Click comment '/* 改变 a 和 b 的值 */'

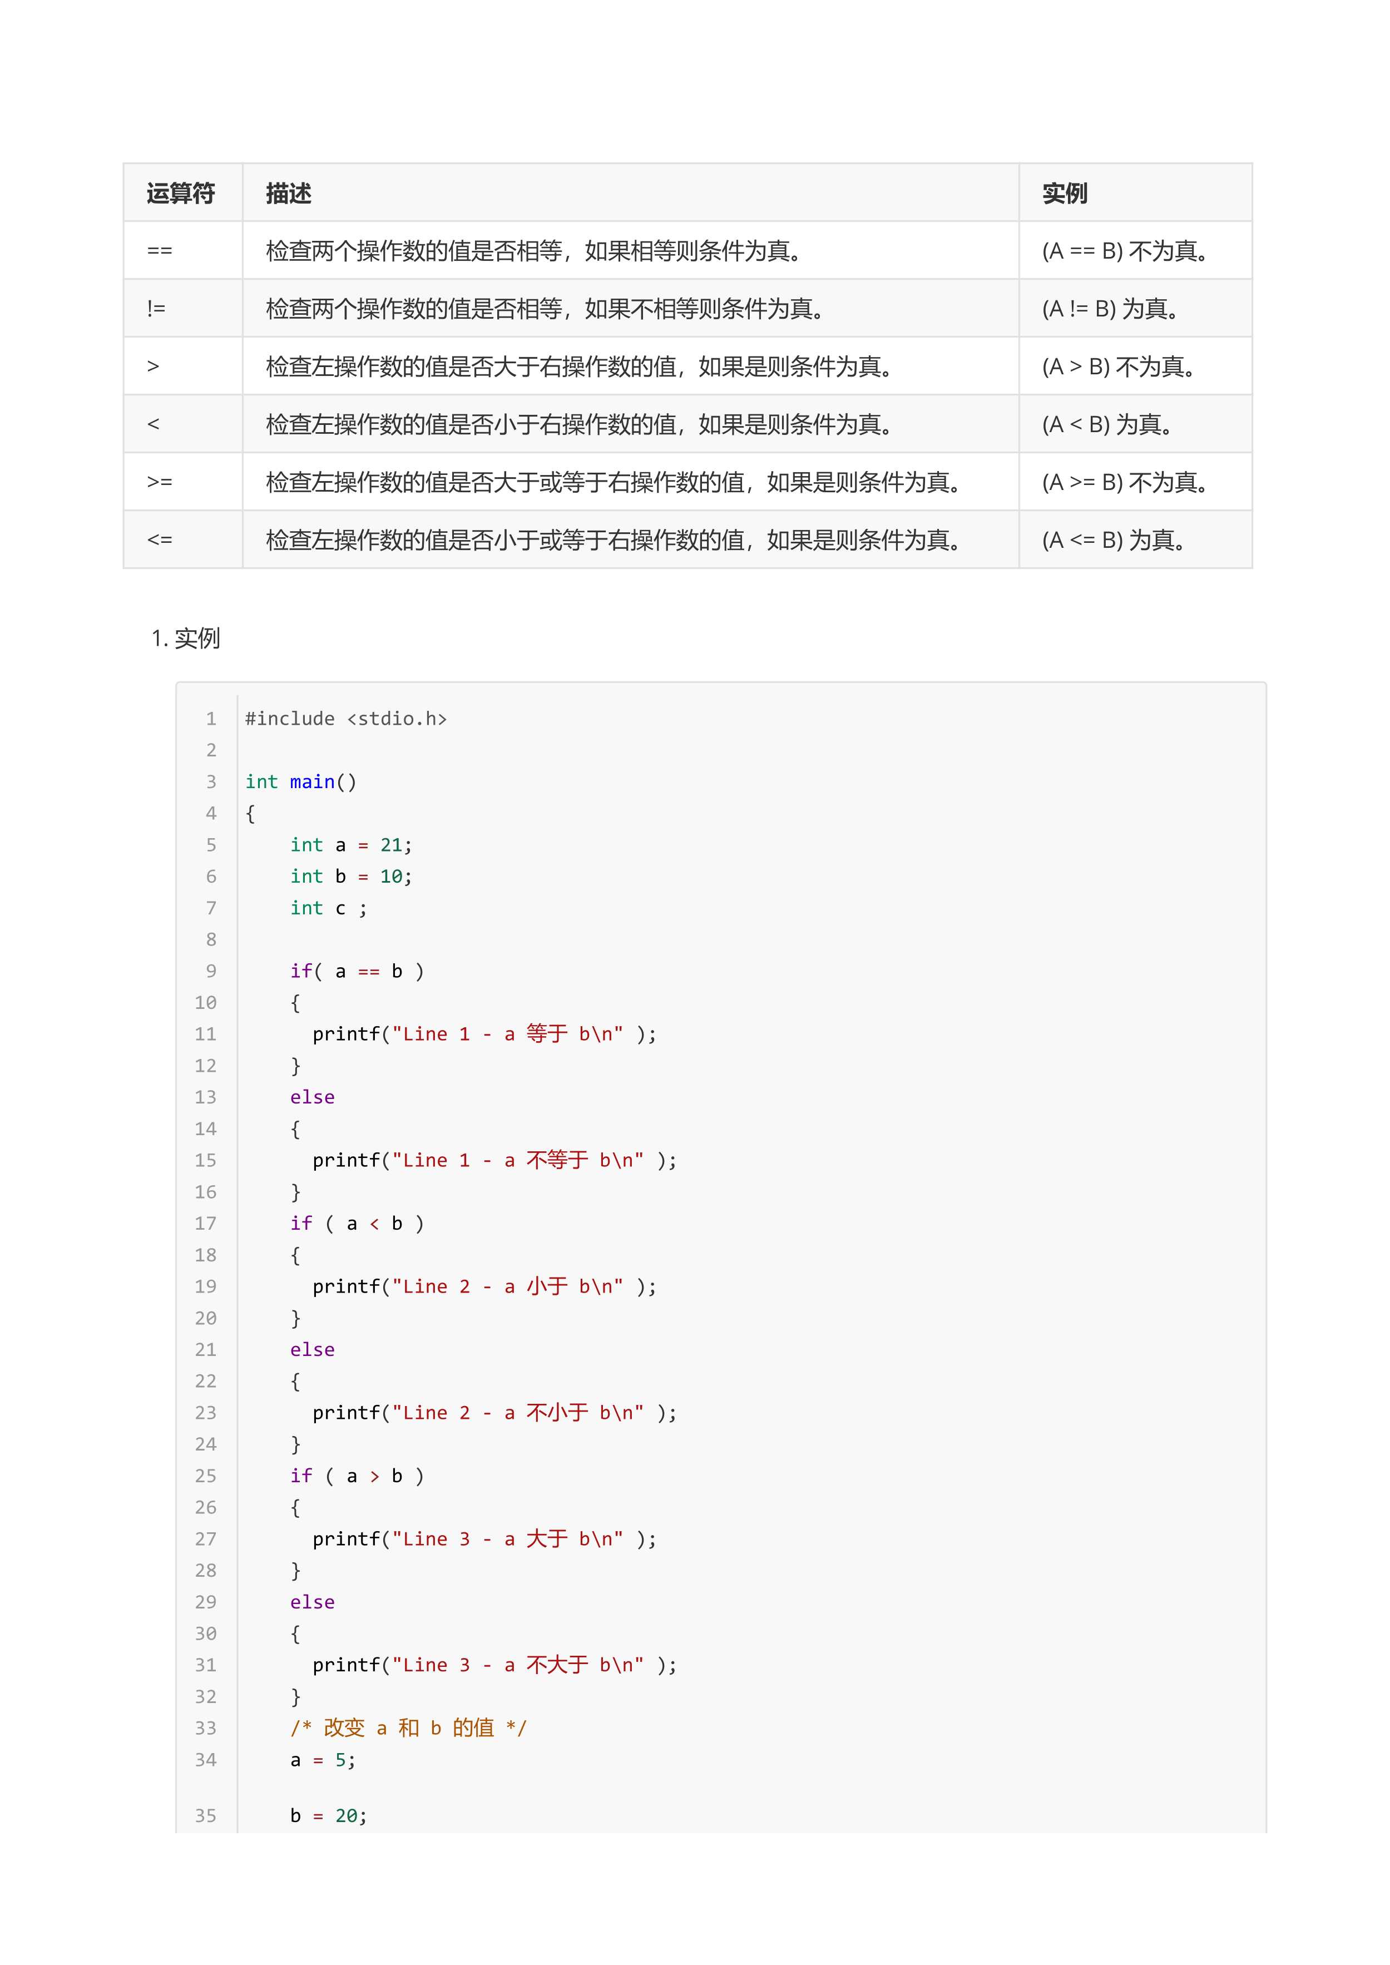[408, 1728]
